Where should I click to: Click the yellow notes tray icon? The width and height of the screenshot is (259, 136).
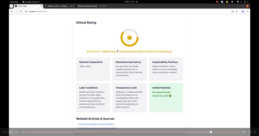pyautogui.click(x=227, y=2)
